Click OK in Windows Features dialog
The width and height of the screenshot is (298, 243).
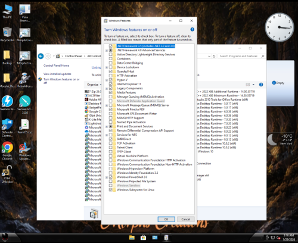click(x=166, y=219)
